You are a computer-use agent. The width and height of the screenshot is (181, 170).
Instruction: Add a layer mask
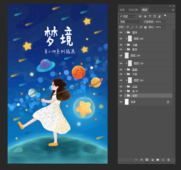click(147, 160)
